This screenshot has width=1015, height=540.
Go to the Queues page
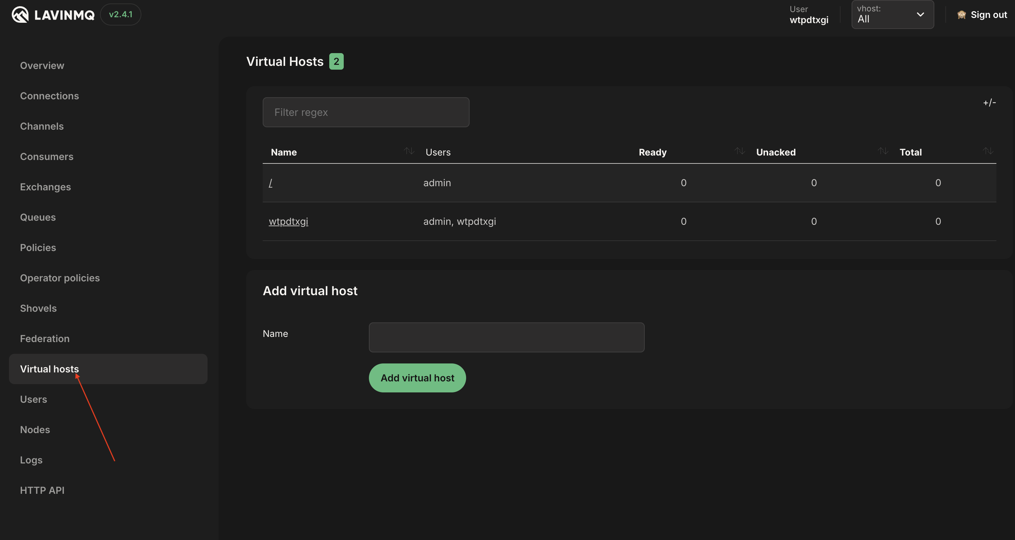click(x=38, y=217)
